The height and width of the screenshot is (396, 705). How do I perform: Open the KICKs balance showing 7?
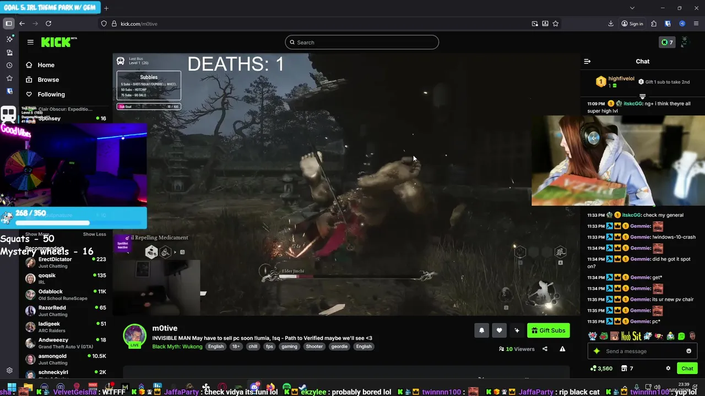click(667, 42)
